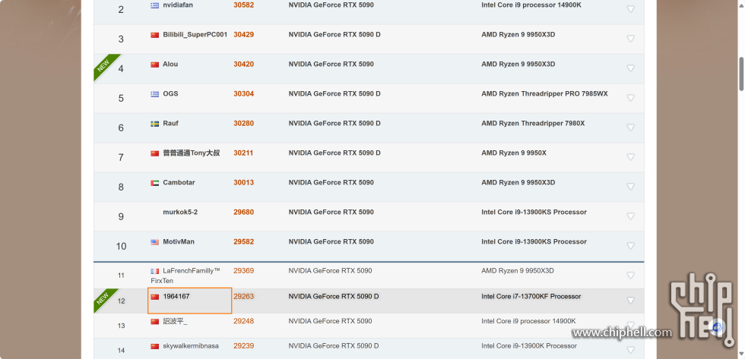
Task: Click the China flag beside Bilibili_SuperPC001
Action: coord(154,35)
